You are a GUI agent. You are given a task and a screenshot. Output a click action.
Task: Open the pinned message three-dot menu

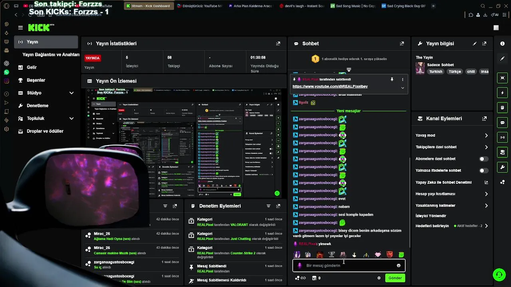(x=402, y=79)
